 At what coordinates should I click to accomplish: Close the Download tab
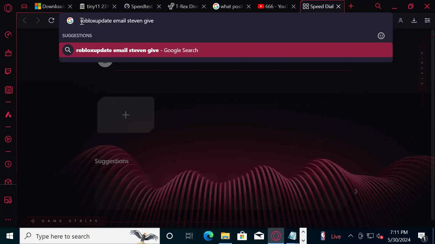coord(70,6)
